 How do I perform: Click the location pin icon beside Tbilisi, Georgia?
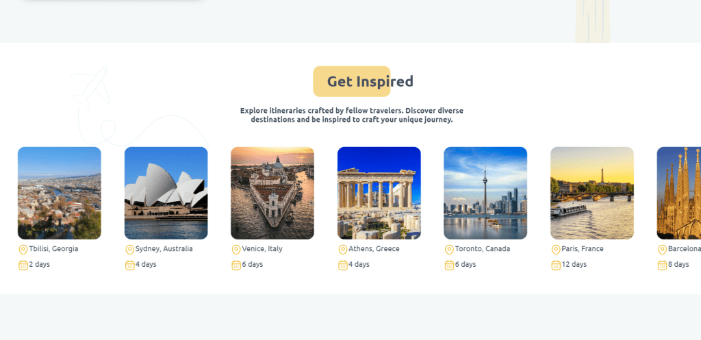23,250
